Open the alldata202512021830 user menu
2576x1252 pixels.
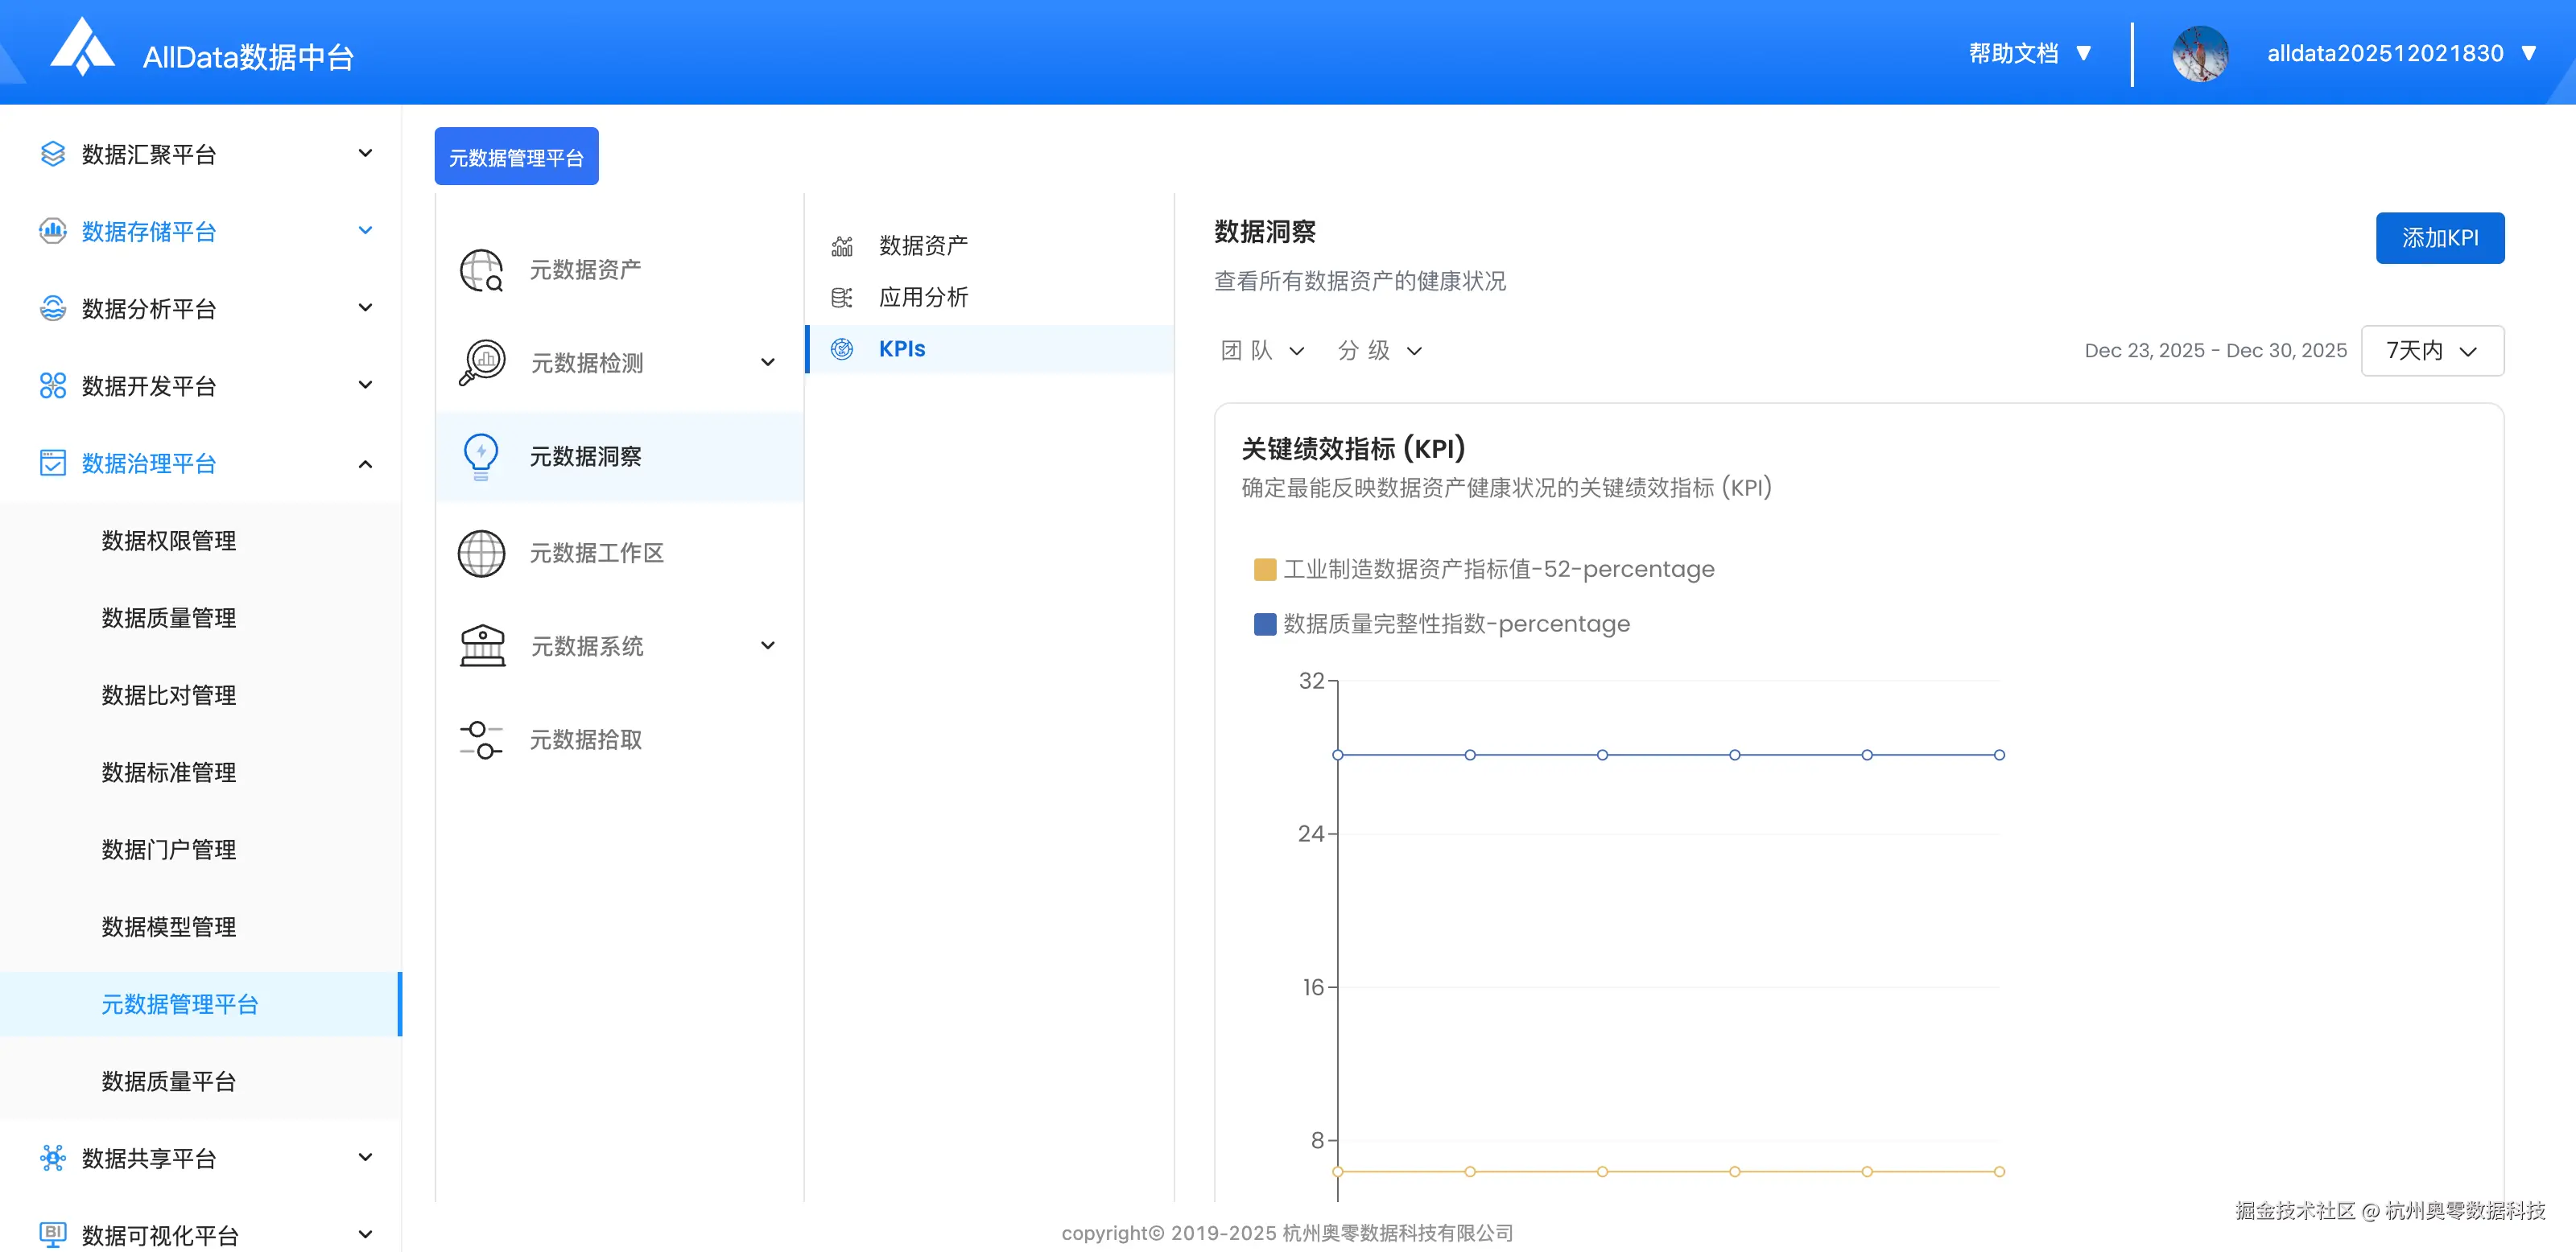(2402, 53)
